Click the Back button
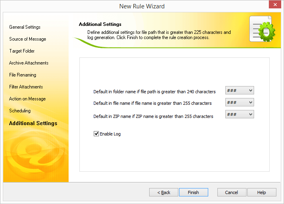 [164, 192]
